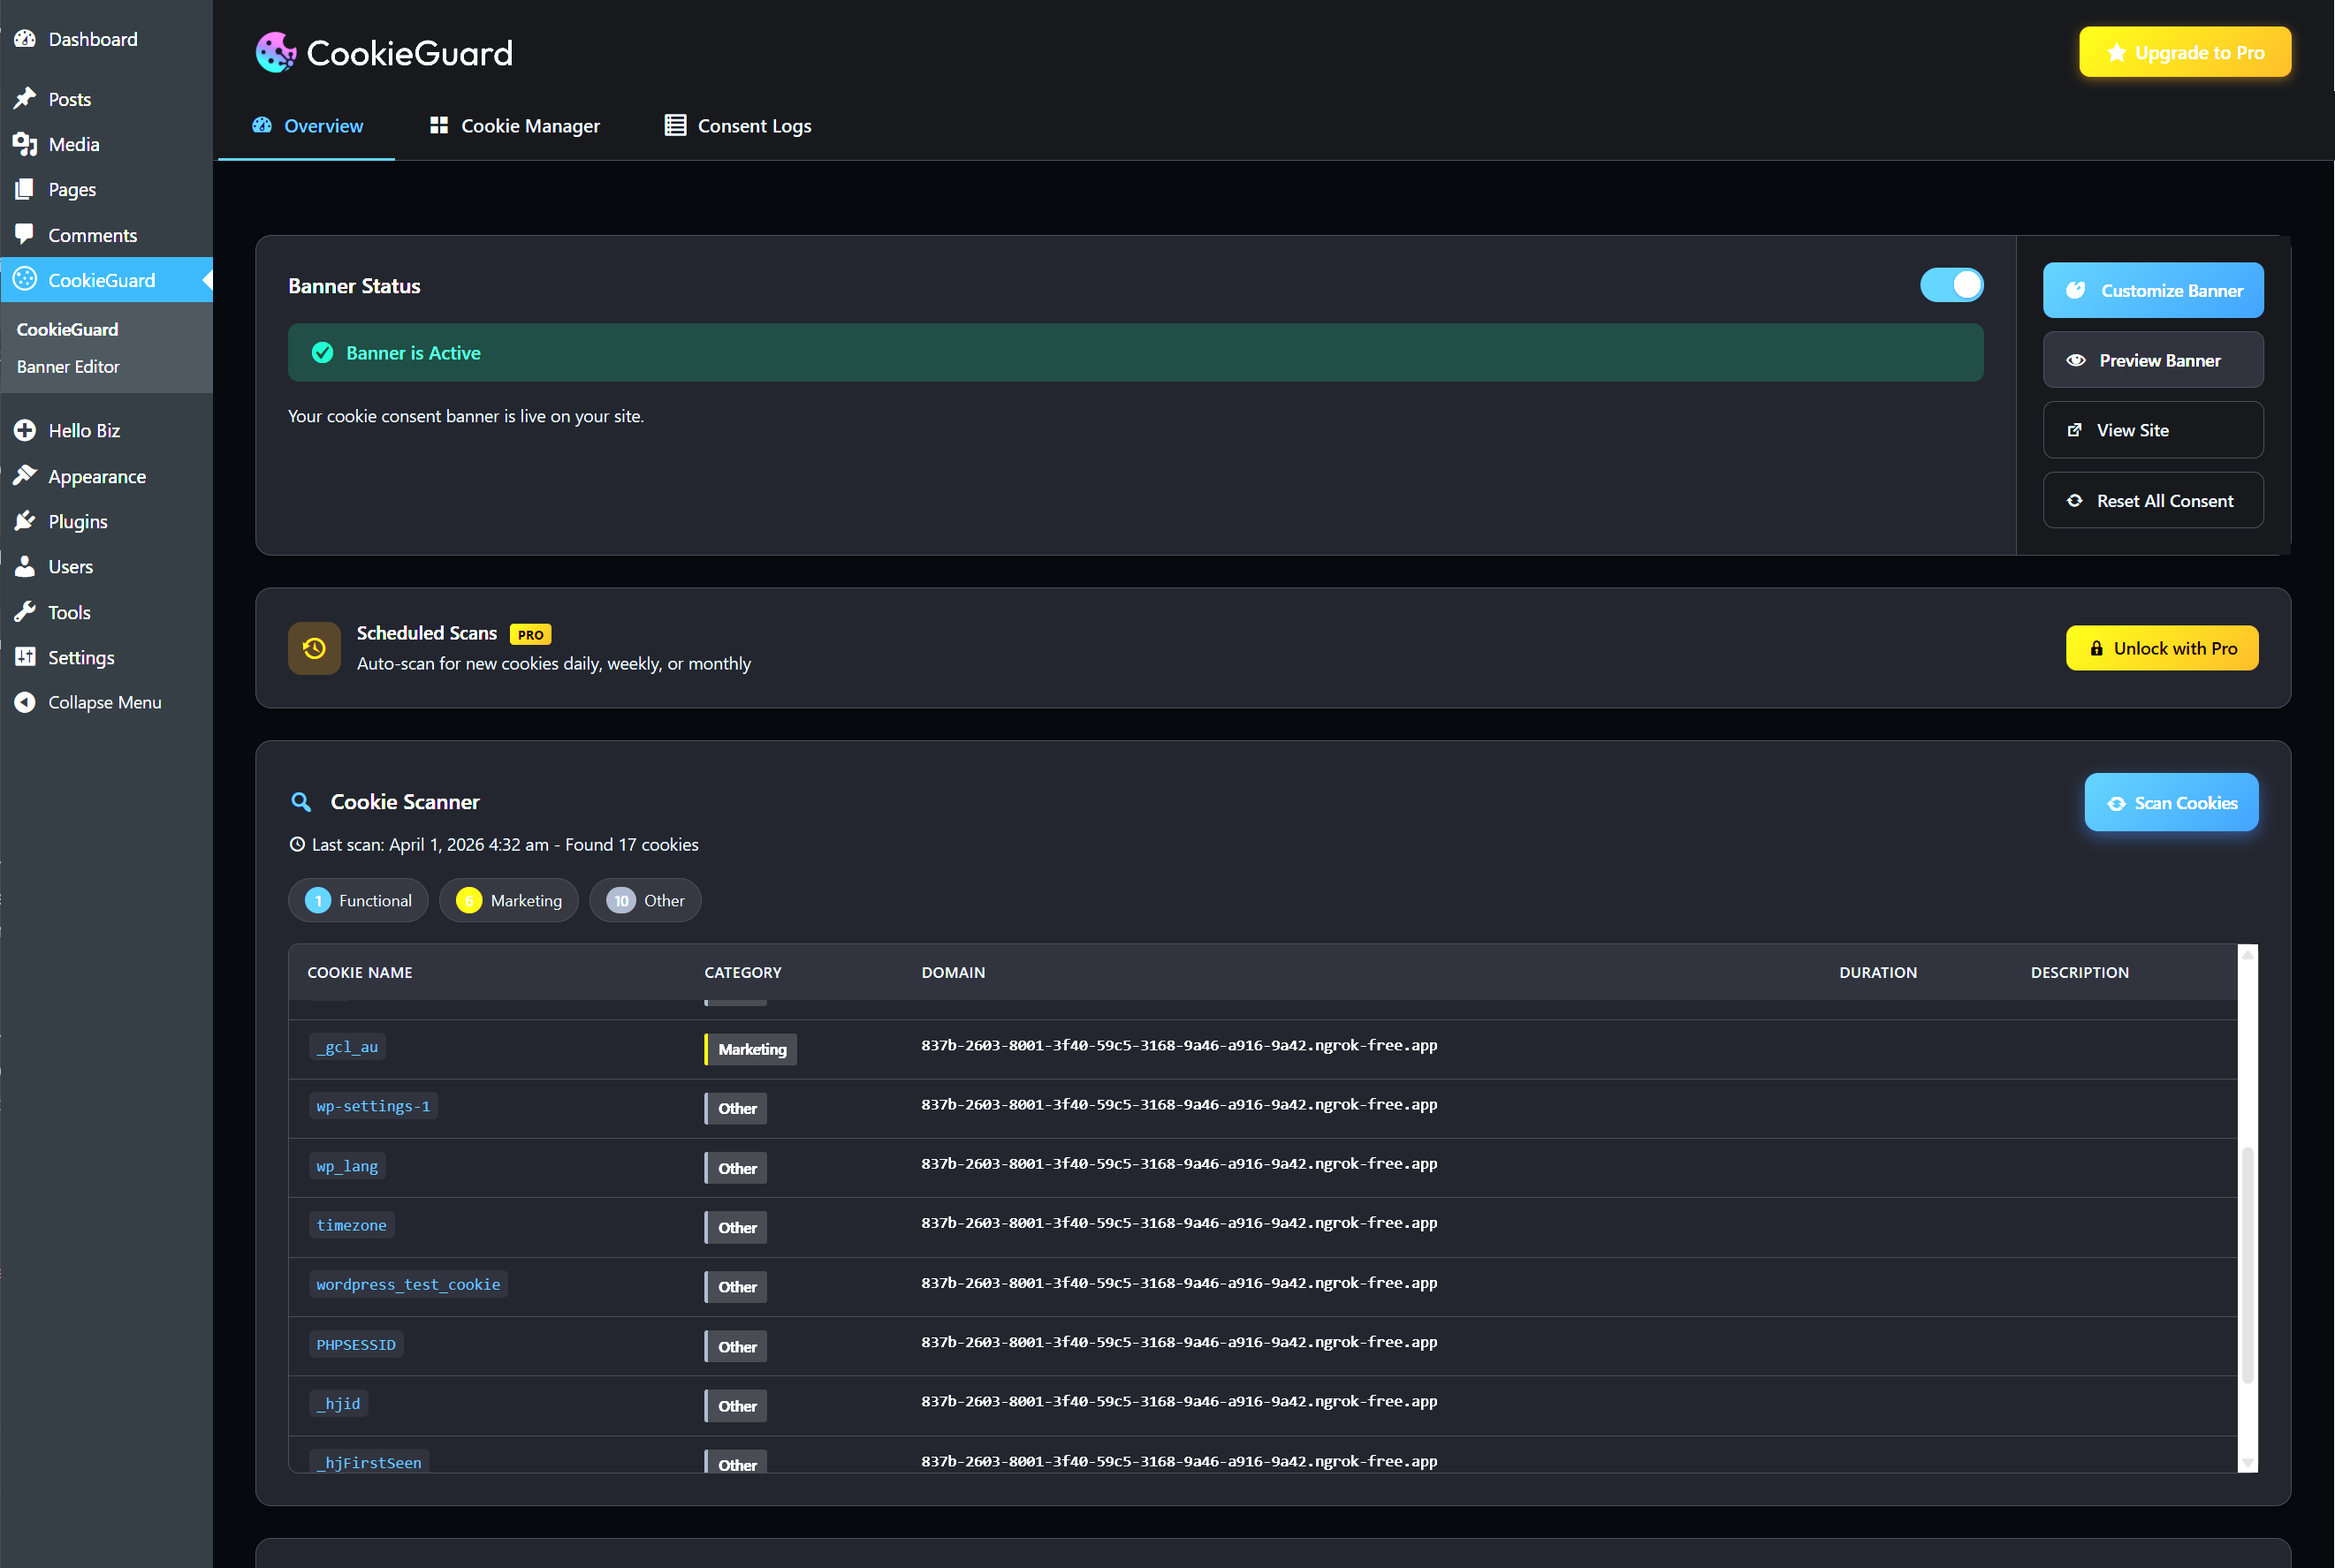The height and width of the screenshot is (1568, 2335).
Task: Open the Consent Logs tab
Action: (738, 126)
